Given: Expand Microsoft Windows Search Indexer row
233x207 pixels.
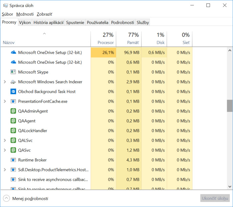Looking at the screenshot, I should 5,82.
